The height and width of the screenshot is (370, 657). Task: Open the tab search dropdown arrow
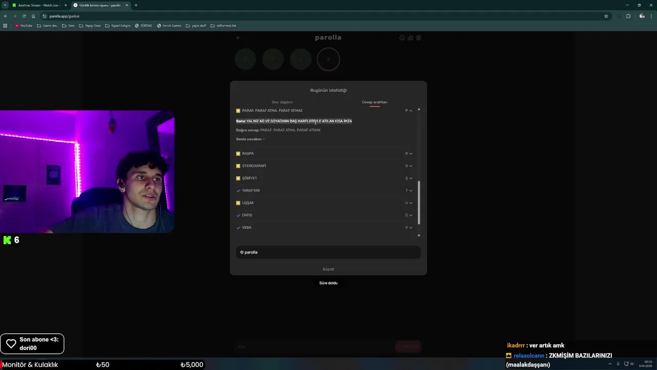(5, 5)
